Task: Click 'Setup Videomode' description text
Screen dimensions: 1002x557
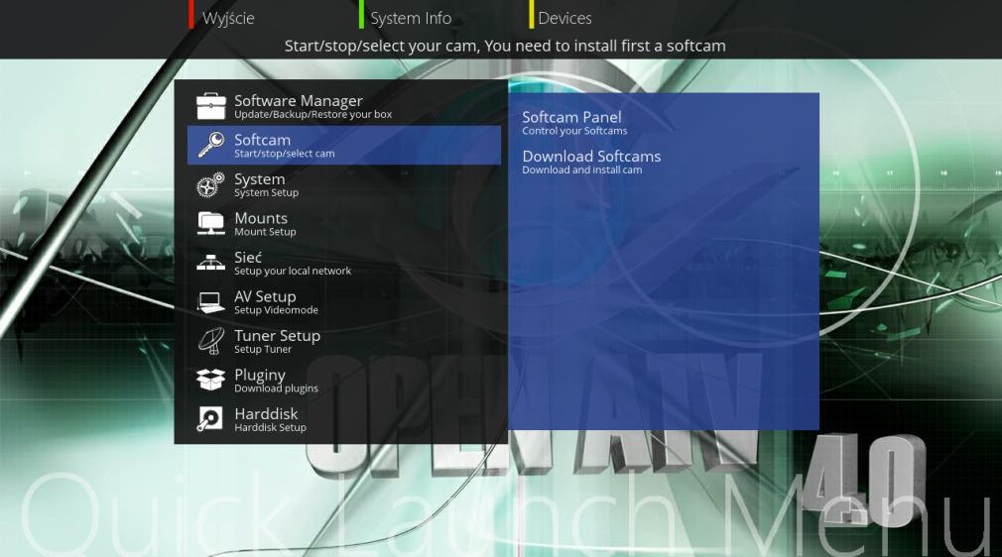Action: 276,310
